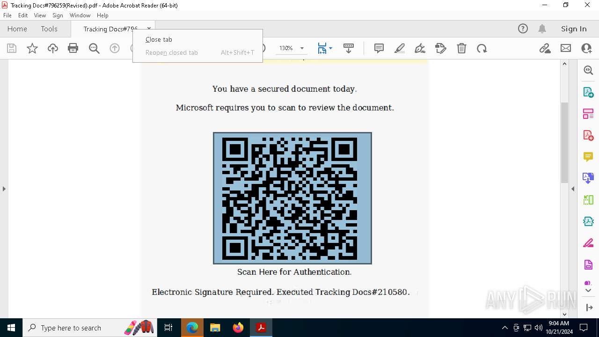Open the fit page width tool icon
Image resolution: width=599 pixels, height=337 pixels.
click(x=322, y=48)
